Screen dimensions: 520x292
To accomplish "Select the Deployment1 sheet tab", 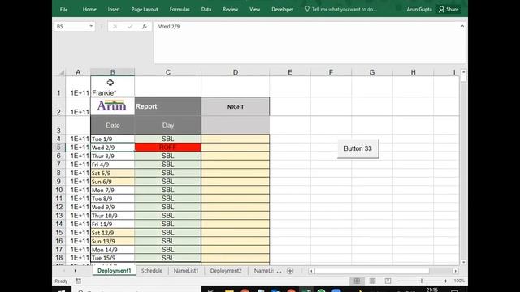I will (114, 270).
